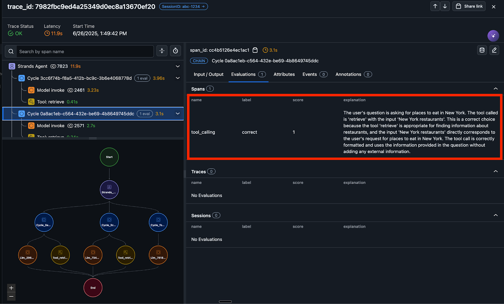The image size is (504, 304).
Task: Zoom out the graph with minus button
Action: (11, 296)
